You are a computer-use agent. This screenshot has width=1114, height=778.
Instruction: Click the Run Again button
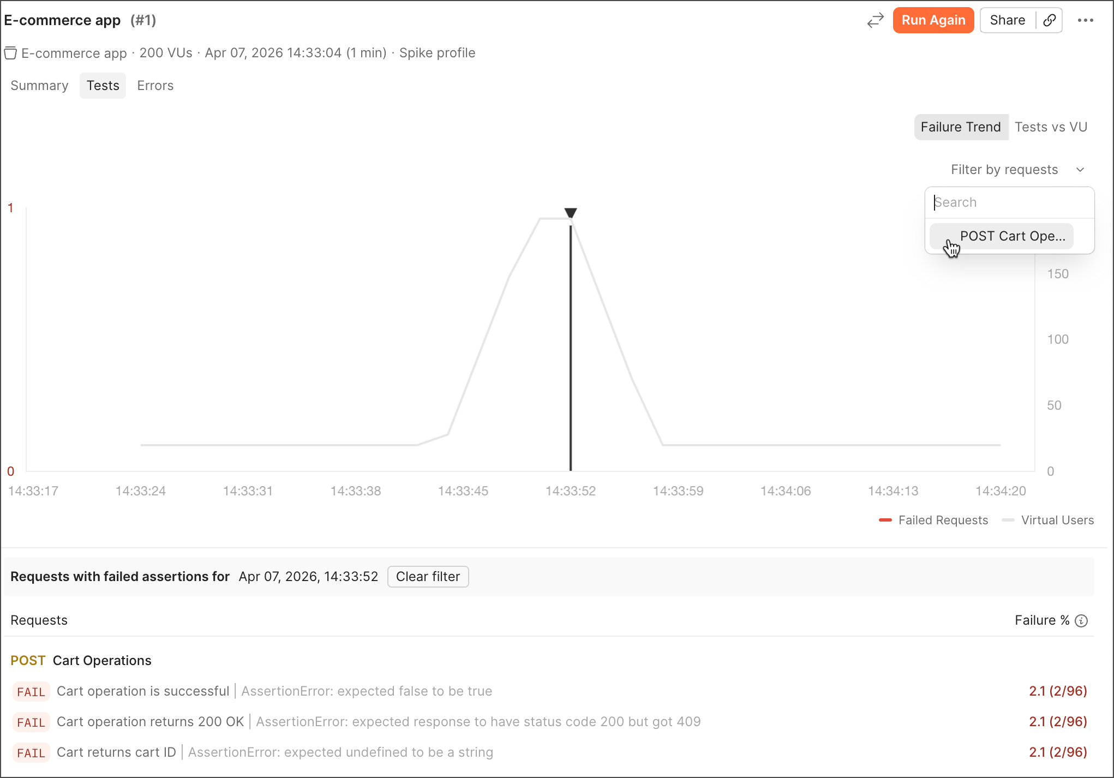click(933, 20)
